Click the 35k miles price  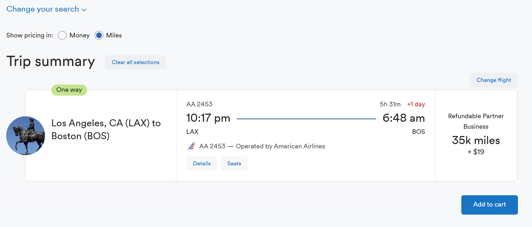476,140
